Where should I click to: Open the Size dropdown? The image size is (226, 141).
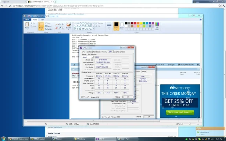click(109, 26)
